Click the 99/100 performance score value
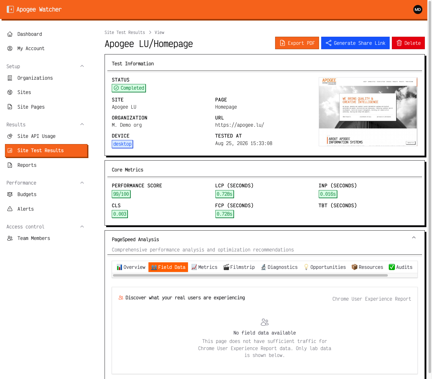The image size is (432, 379). 121,194
